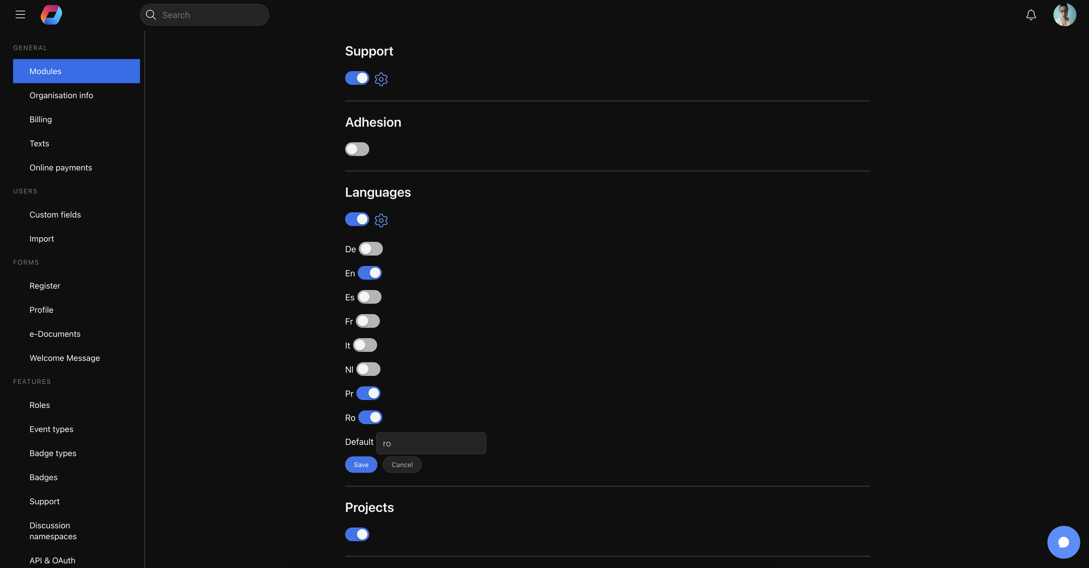Open Languages module settings gear

coord(381,220)
